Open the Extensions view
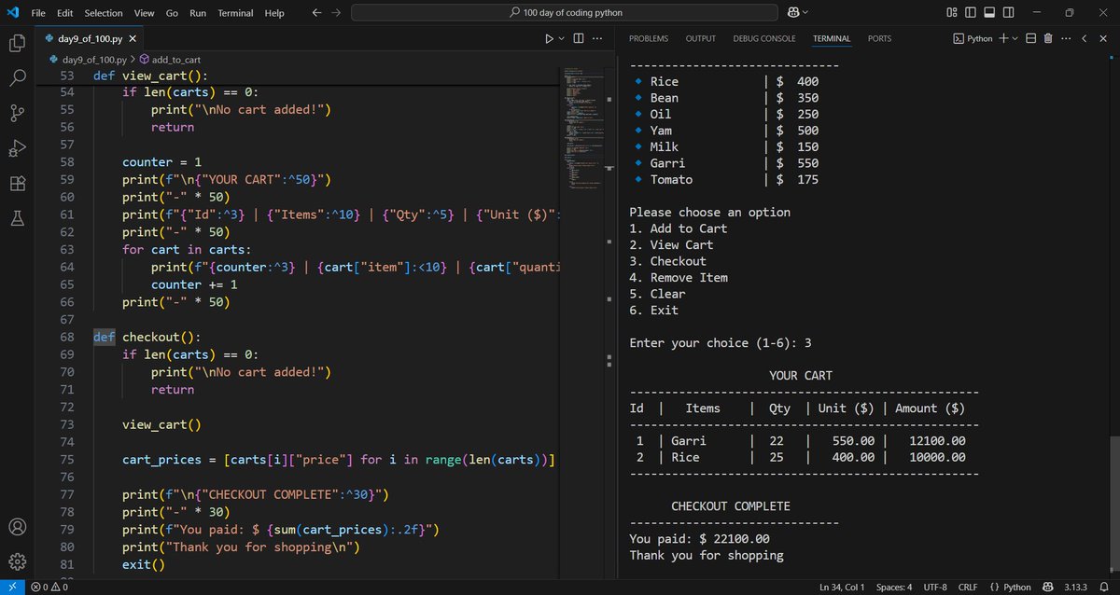 pos(17,183)
